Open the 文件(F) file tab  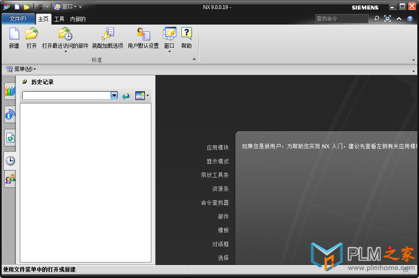(18, 19)
